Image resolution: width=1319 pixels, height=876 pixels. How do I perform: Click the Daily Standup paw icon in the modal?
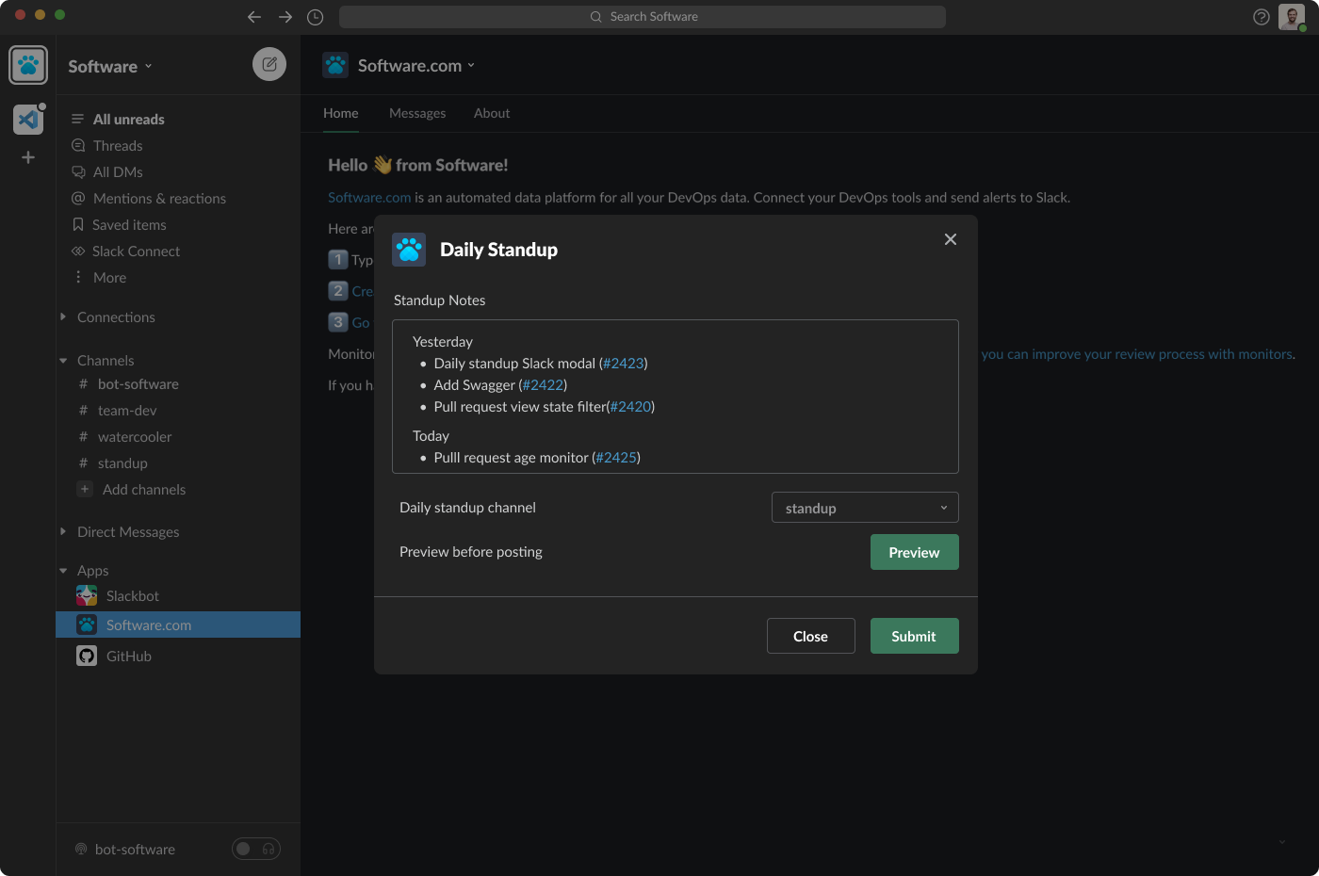click(x=409, y=250)
